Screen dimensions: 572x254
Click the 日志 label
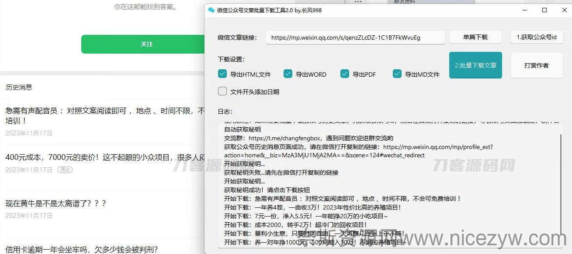pos(225,112)
